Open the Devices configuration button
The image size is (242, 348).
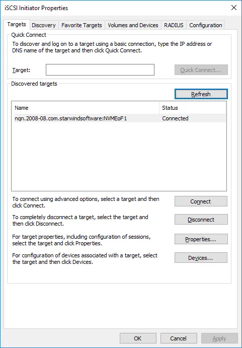[201, 258]
